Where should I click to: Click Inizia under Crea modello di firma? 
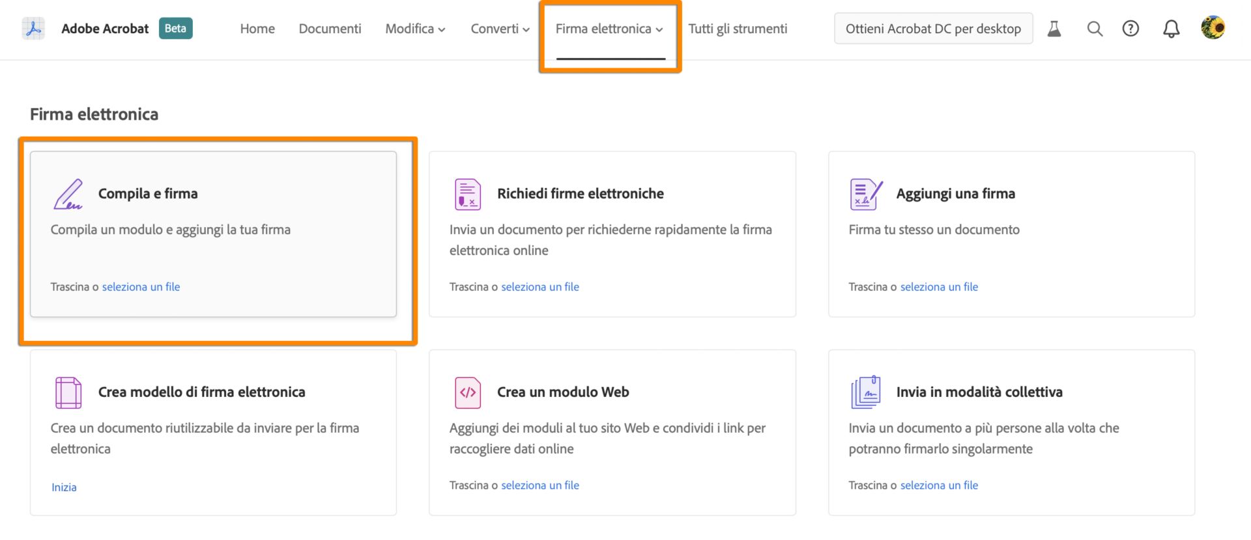64,487
